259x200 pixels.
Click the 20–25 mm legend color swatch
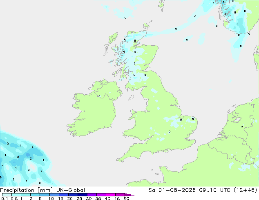tap(73, 195)
